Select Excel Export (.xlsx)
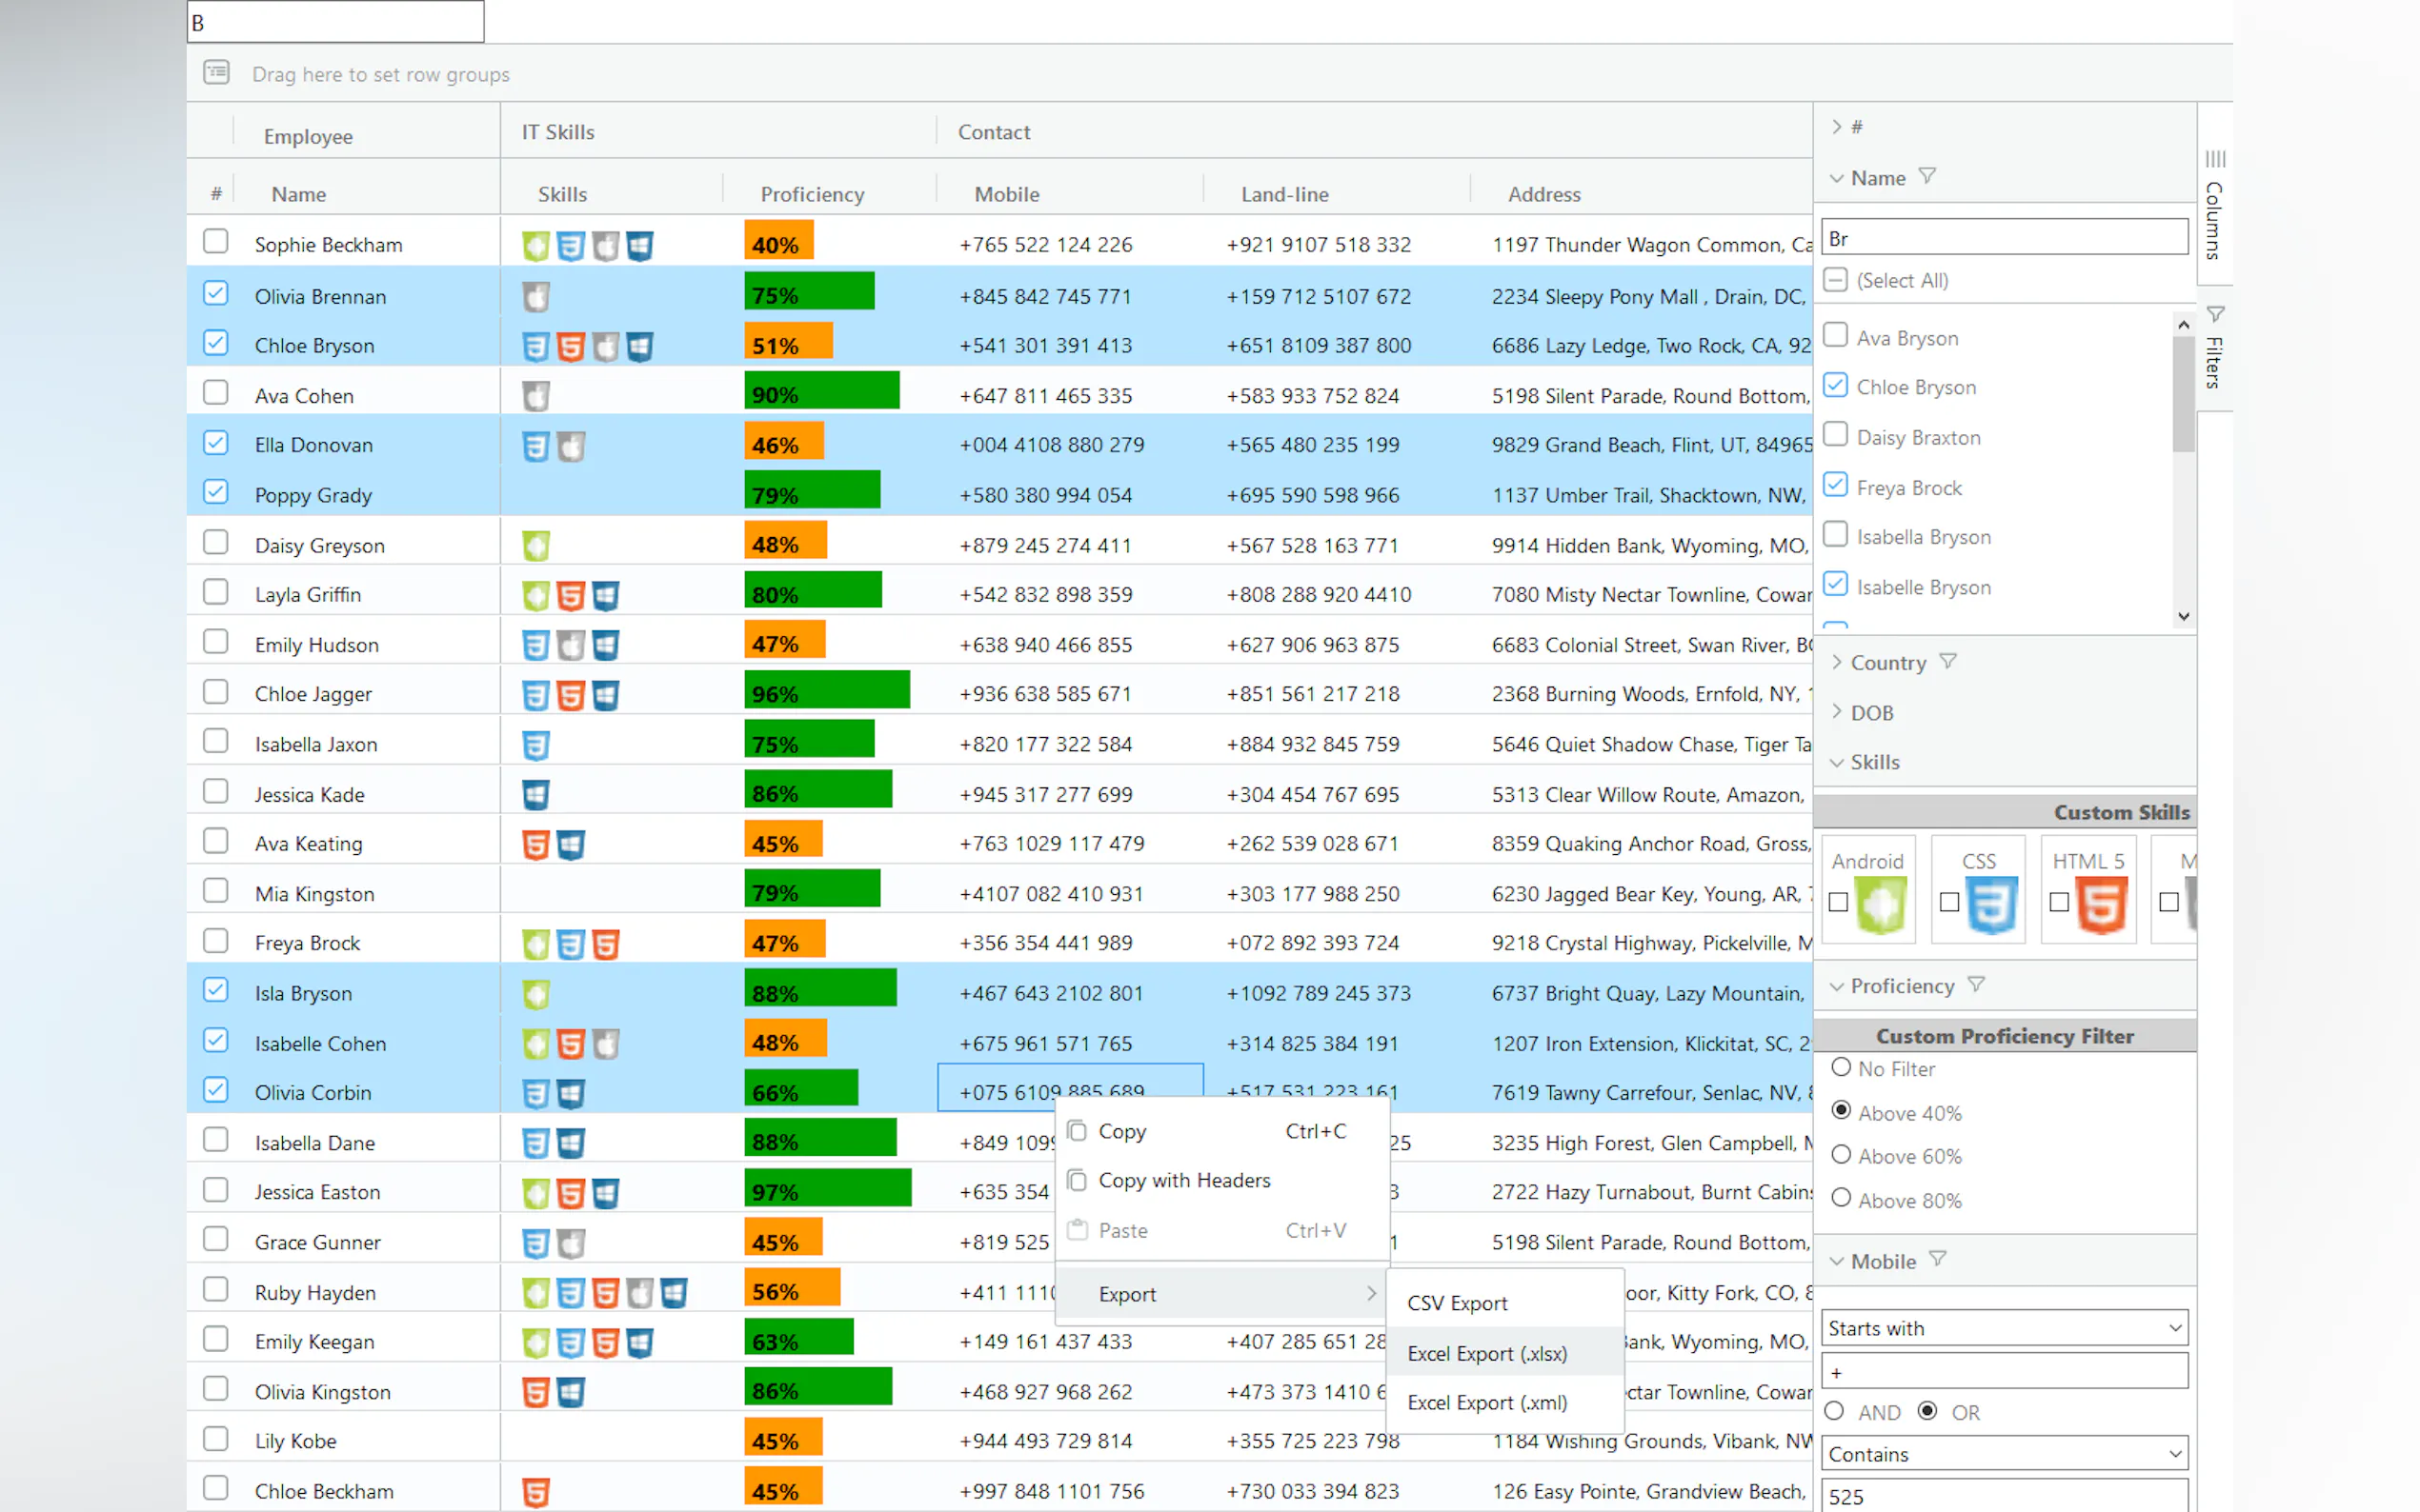This screenshot has height=1512, width=2420. click(x=1504, y=1353)
